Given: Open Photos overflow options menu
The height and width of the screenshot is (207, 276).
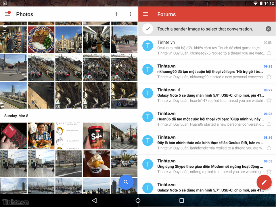Looking at the screenshot, I should (x=131, y=14).
